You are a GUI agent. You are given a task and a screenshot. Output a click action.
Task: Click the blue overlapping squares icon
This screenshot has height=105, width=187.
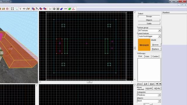pos(62,9)
